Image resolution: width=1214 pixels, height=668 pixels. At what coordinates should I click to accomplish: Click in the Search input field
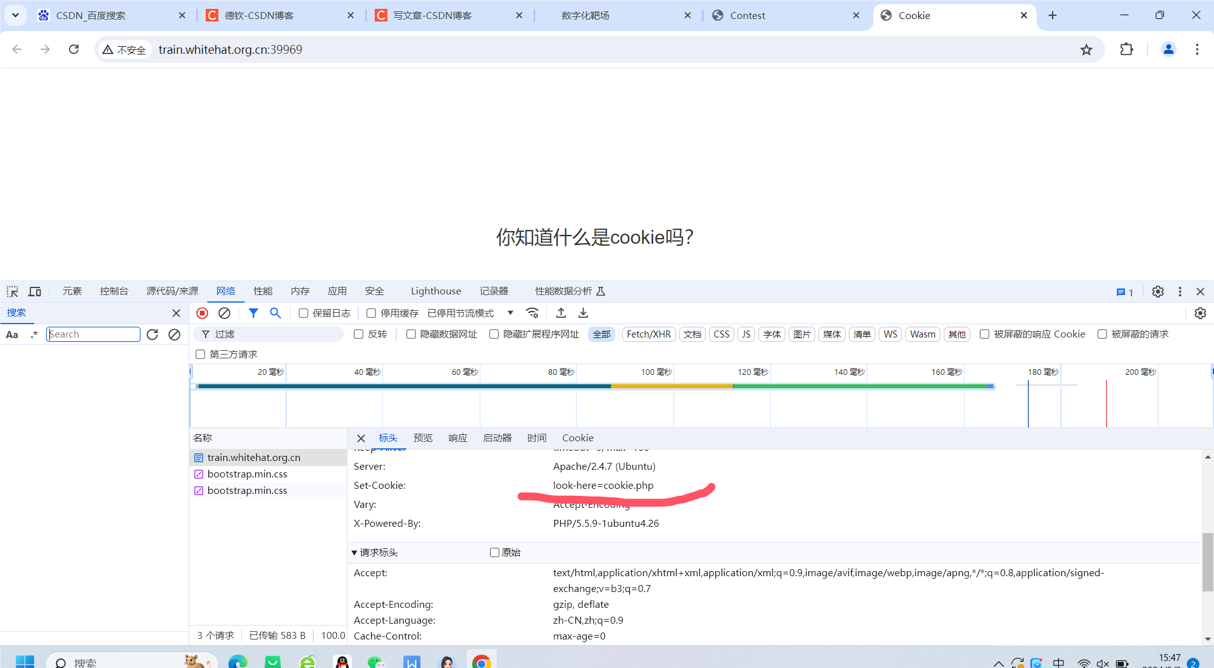(x=94, y=334)
